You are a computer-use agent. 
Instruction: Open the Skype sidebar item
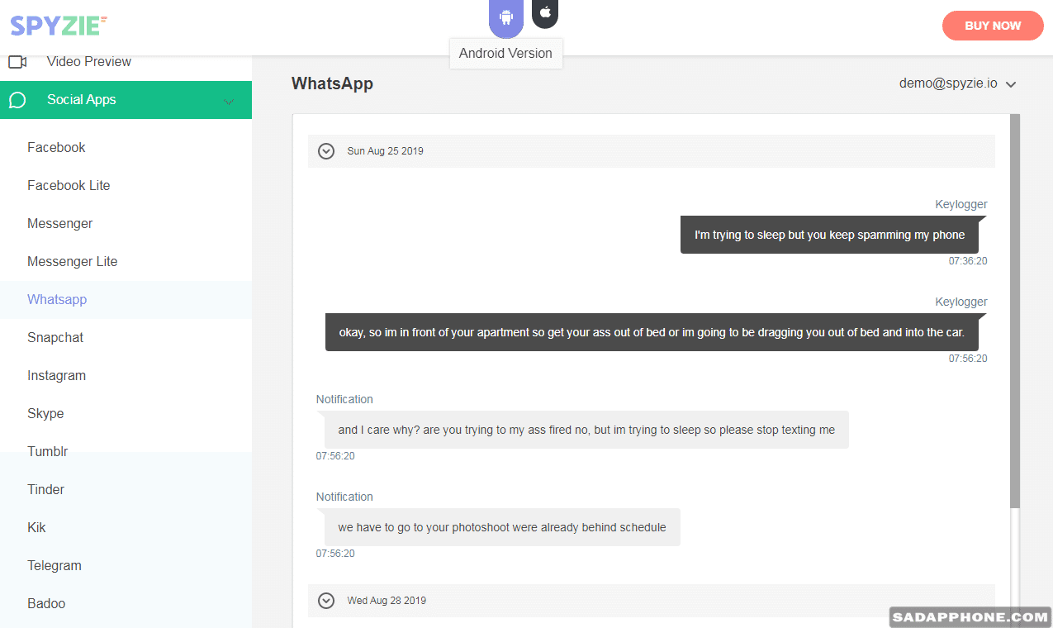(45, 414)
